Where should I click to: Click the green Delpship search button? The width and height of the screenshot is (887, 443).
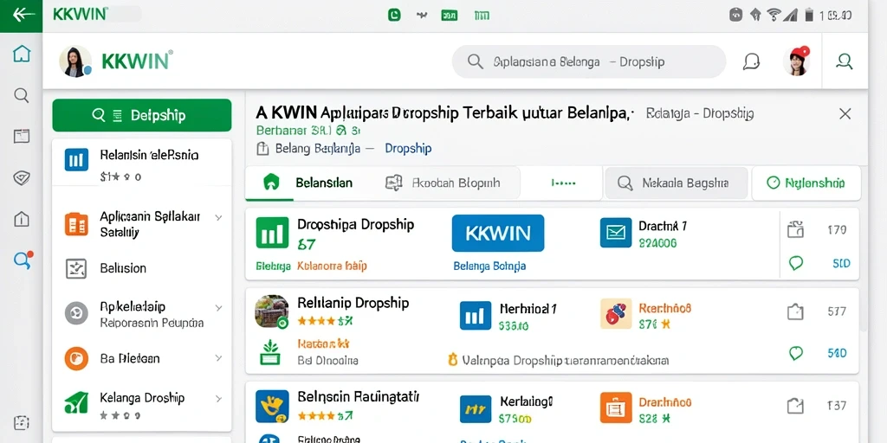pyautogui.click(x=142, y=115)
